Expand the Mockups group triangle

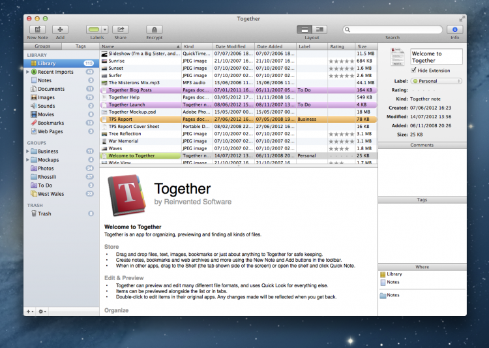point(27,159)
